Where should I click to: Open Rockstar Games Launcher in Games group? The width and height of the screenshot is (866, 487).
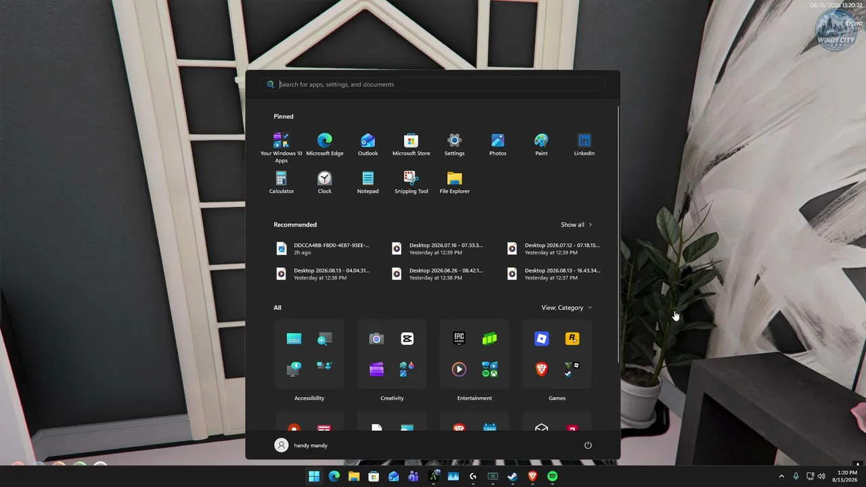click(x=572, y=339)
